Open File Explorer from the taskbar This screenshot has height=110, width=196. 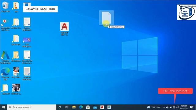pos(74,107)
